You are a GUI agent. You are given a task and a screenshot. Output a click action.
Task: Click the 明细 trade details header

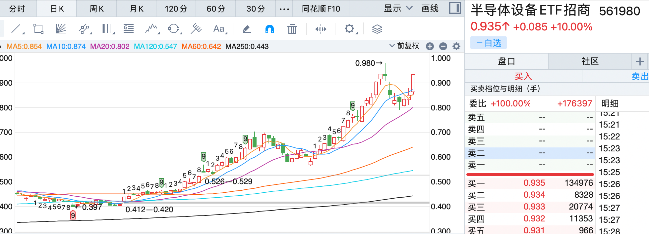pos(610,103)
